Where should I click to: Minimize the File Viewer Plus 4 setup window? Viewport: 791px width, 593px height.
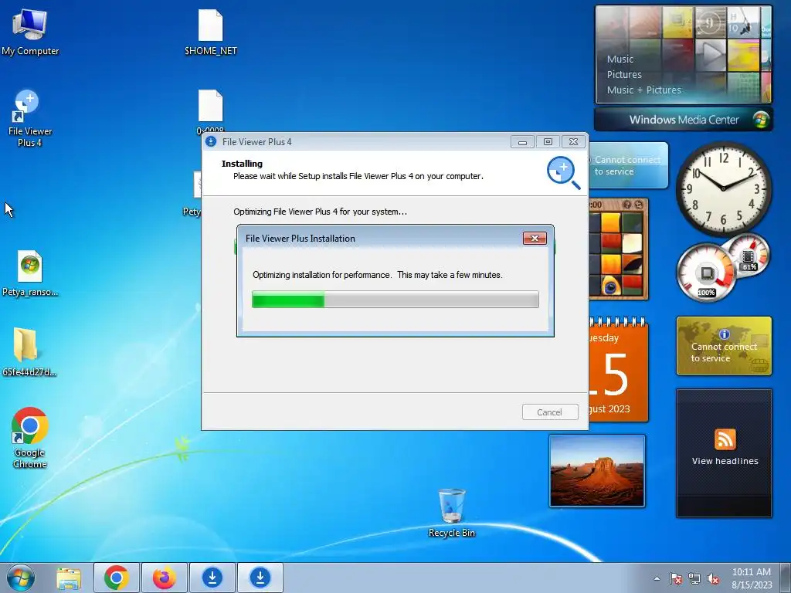point(522,142)
